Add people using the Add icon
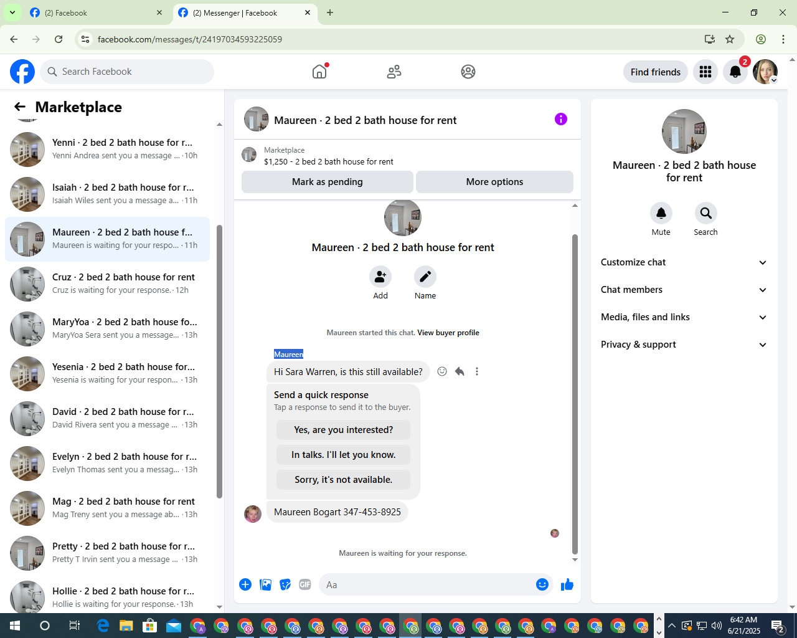 tap(380, 276)
